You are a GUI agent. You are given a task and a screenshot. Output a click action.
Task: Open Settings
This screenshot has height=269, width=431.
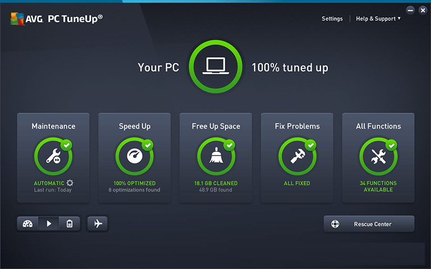[332, 18]
